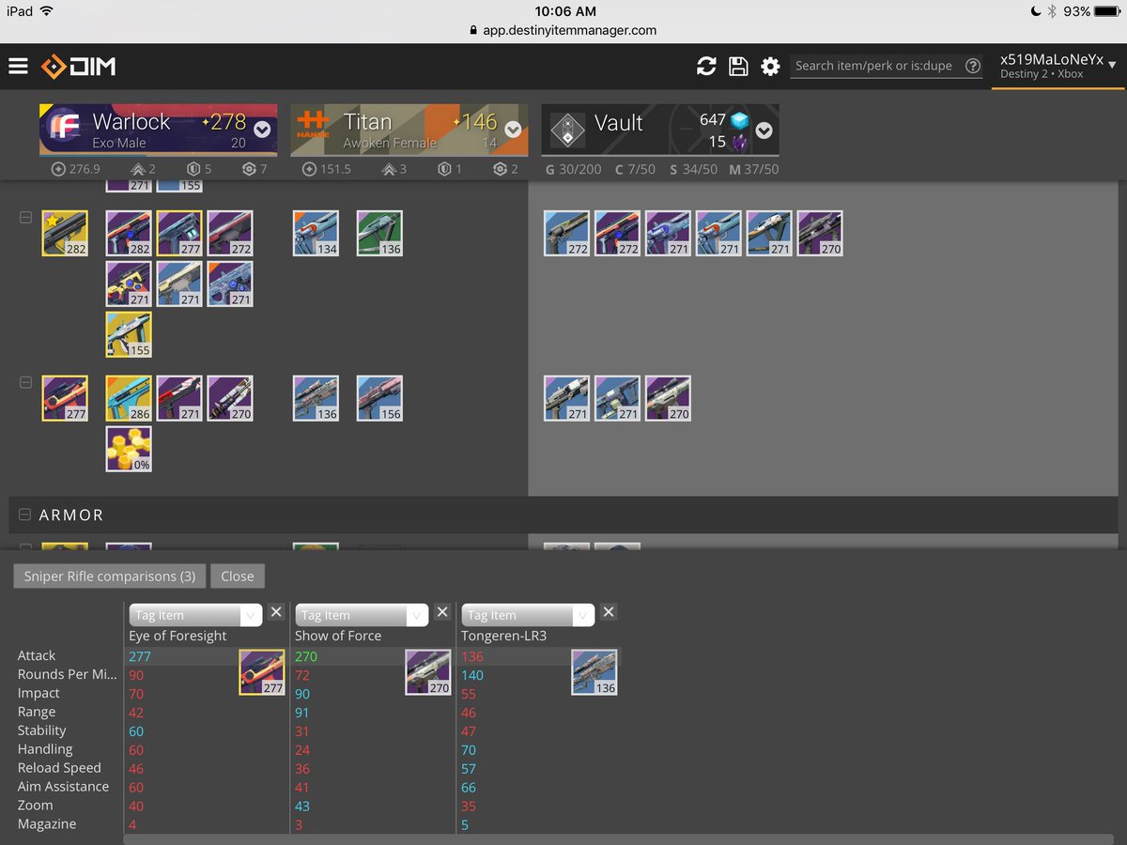The height and width of the screenshot is (845, 1127).
Task: Remove Show of Force from comparison
Action: point(442,612)
